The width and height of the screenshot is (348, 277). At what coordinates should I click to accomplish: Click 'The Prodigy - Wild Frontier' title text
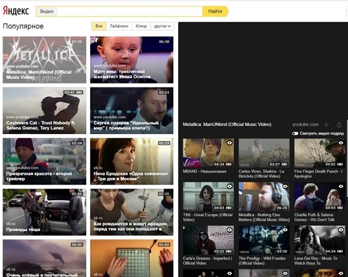pos(262,261)
